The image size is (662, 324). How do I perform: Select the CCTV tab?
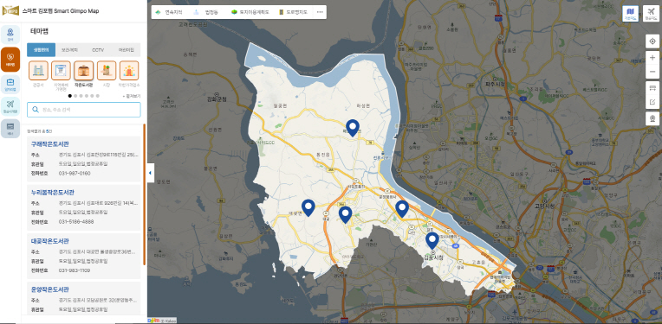coord(98,49)
